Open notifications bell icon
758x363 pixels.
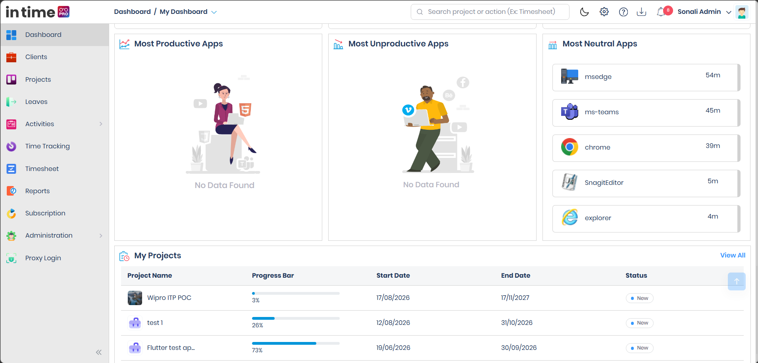coord(661,12)
